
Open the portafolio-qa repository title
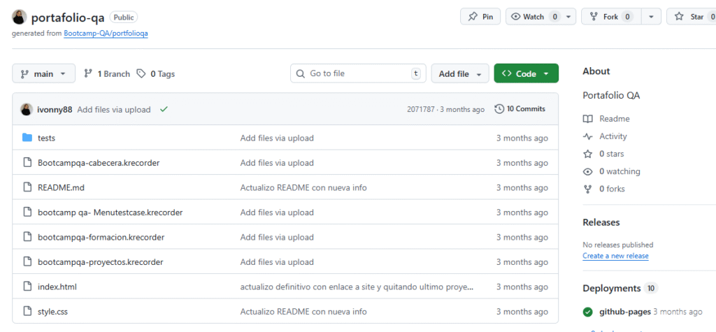pyautogui.click(x=68, y=17)
